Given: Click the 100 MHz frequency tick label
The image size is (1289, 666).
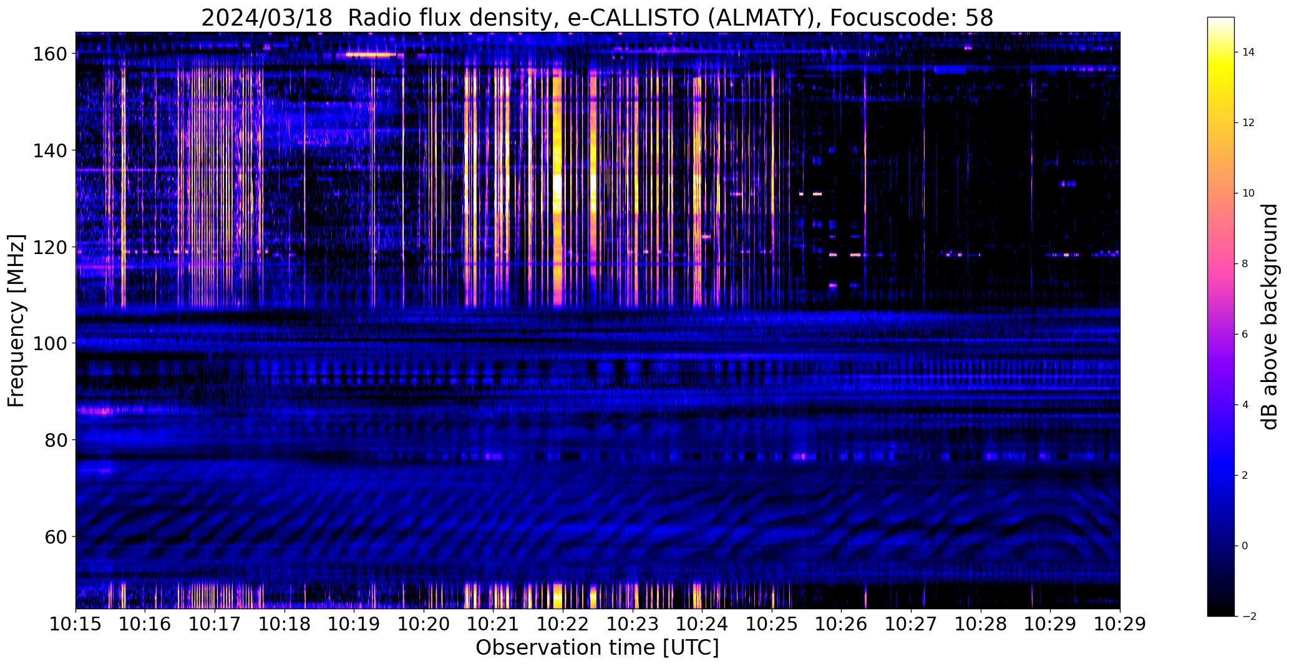Looking at the screenshot, I should (51, 343).
